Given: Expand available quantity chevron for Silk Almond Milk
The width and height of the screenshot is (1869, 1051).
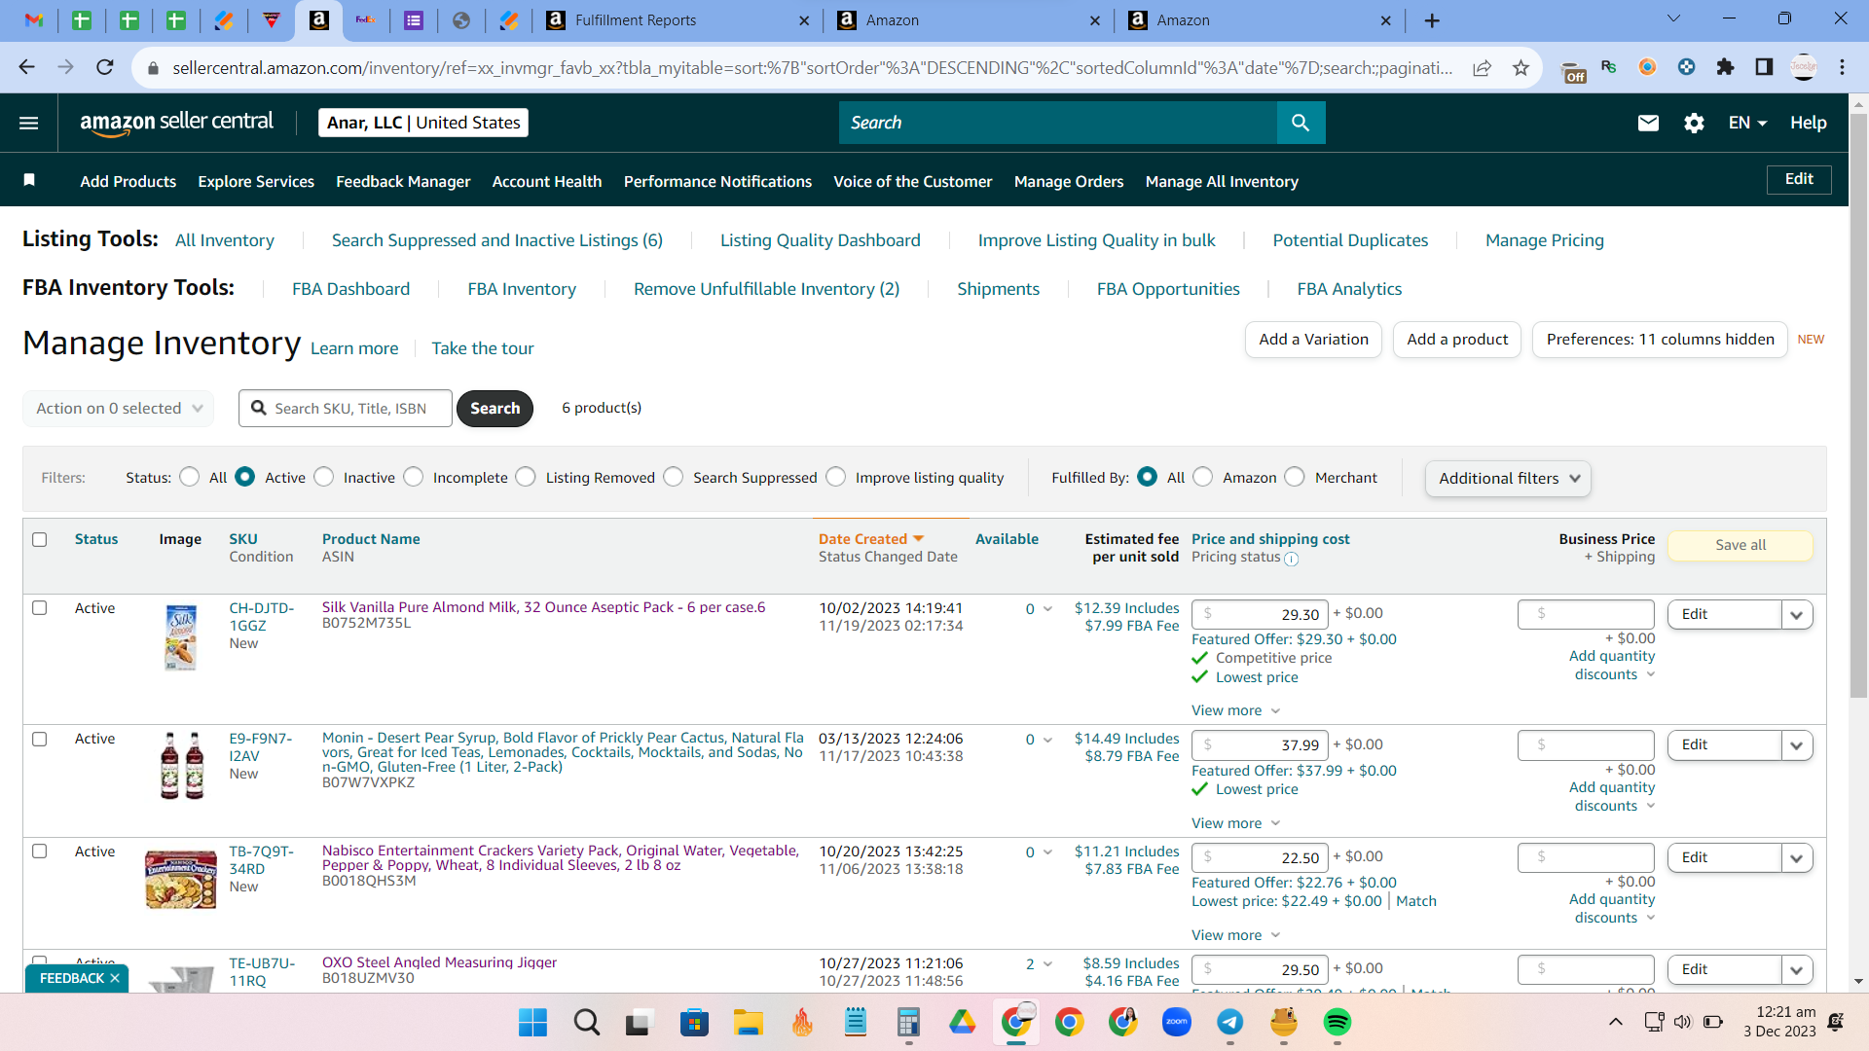Looking at the screenshot, I should (1047, 609).
